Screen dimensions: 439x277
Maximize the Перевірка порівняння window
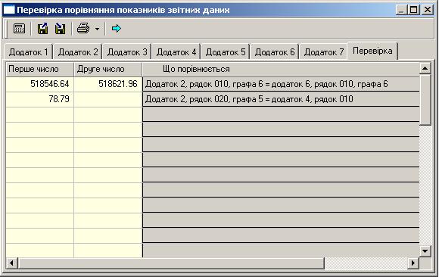[413, 10]
